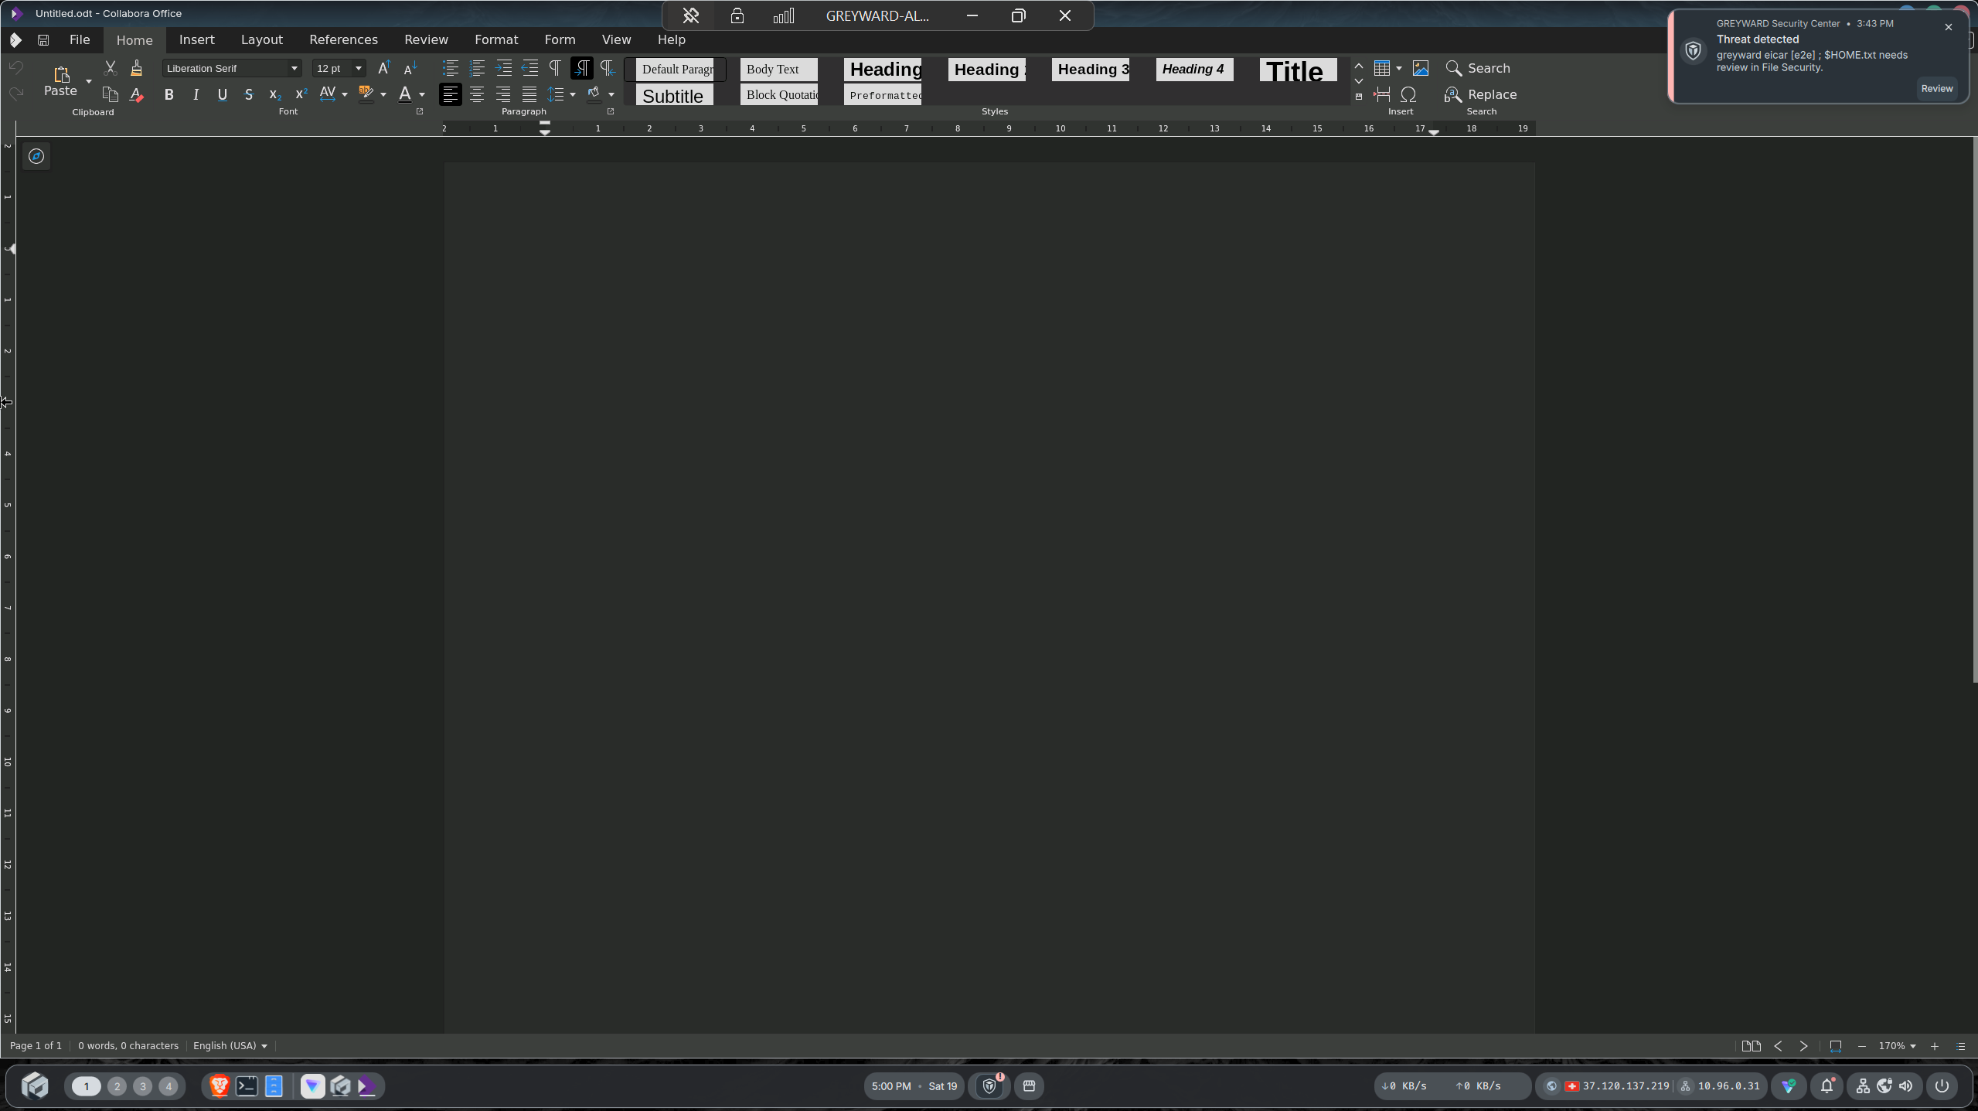Click Justified paragraph alignment icon
This screenshot has width=1978, height=1111.
point(529,94)
